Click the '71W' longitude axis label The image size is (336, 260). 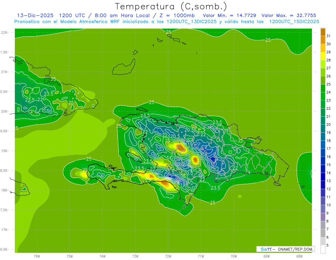tap(201, 256)
